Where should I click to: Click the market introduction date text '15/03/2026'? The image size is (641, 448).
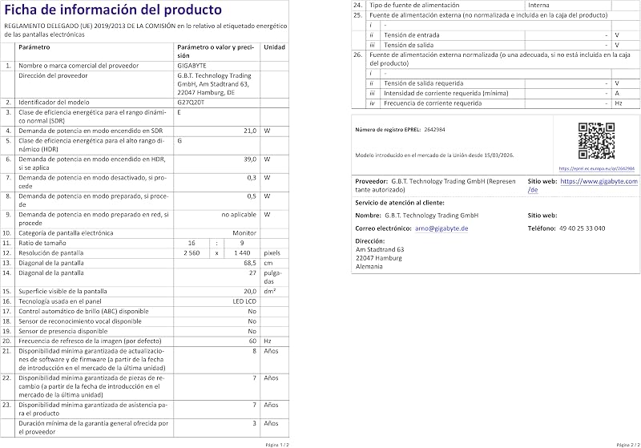pos(498,155)
